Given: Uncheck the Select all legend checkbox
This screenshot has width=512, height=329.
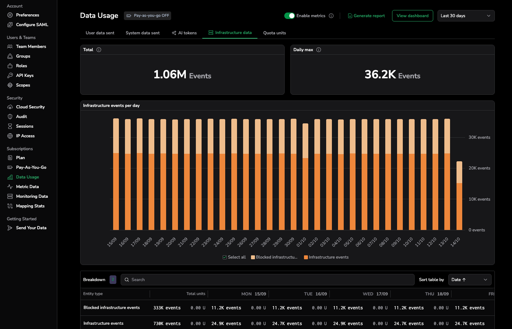Looking at the screenshot, I should tap(225, 257).
